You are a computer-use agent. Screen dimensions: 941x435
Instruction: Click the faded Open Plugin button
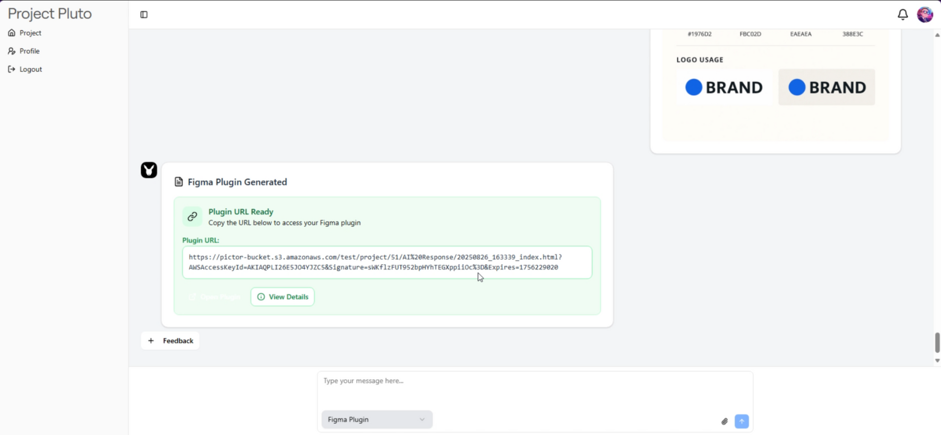[x=215, y=297]
